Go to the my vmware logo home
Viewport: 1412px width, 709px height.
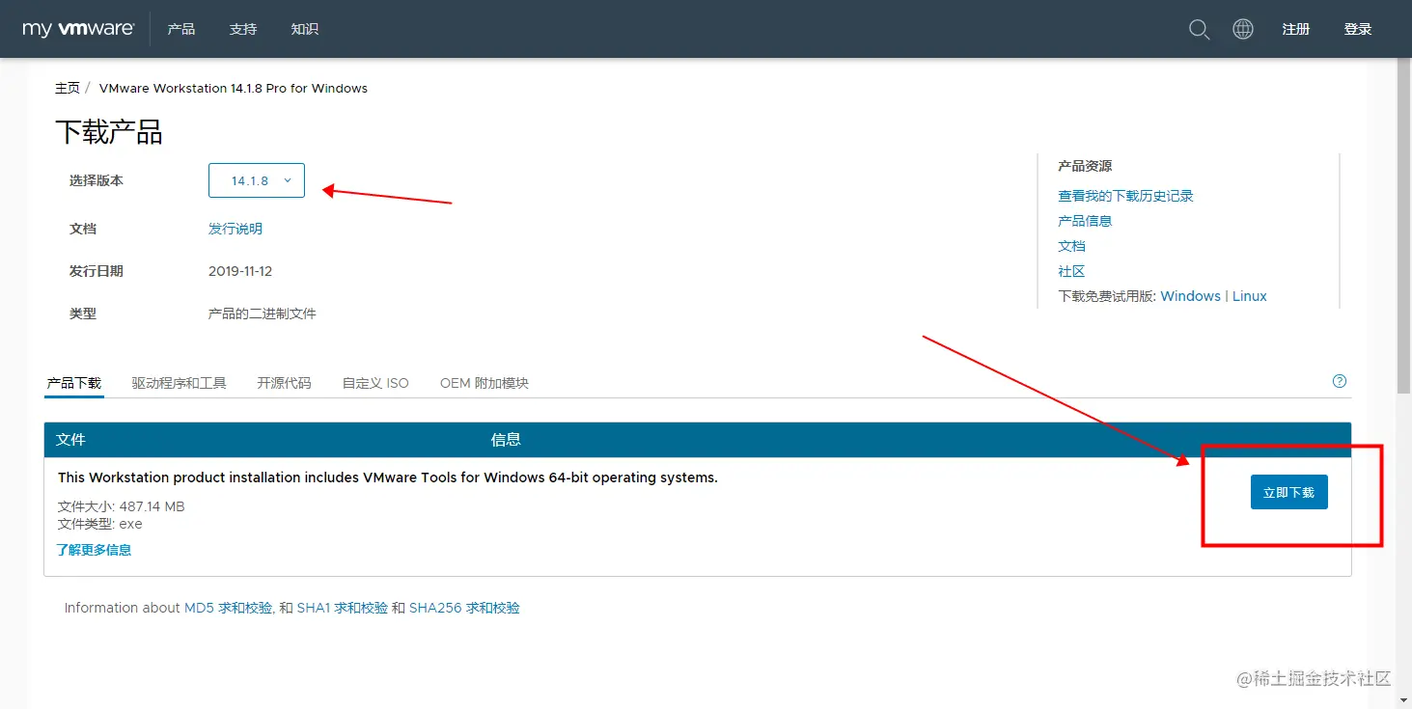[x=78, y=29]
